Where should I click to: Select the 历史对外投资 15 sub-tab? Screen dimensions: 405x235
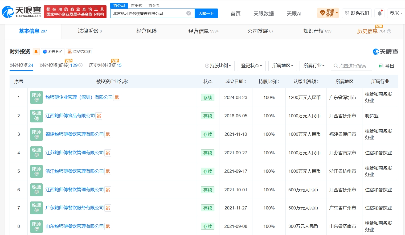pyautogui.click(x=105, y=65)
